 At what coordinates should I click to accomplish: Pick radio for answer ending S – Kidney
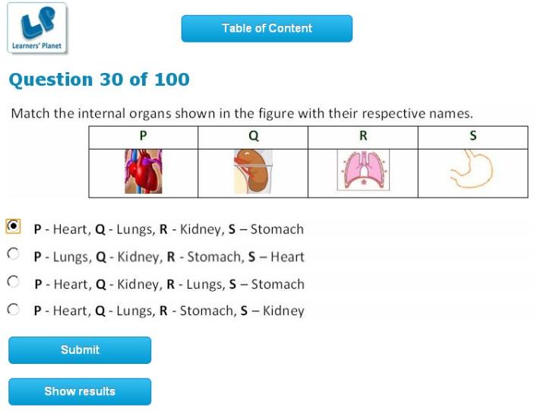pyautogui.click(x=13, y=309)
